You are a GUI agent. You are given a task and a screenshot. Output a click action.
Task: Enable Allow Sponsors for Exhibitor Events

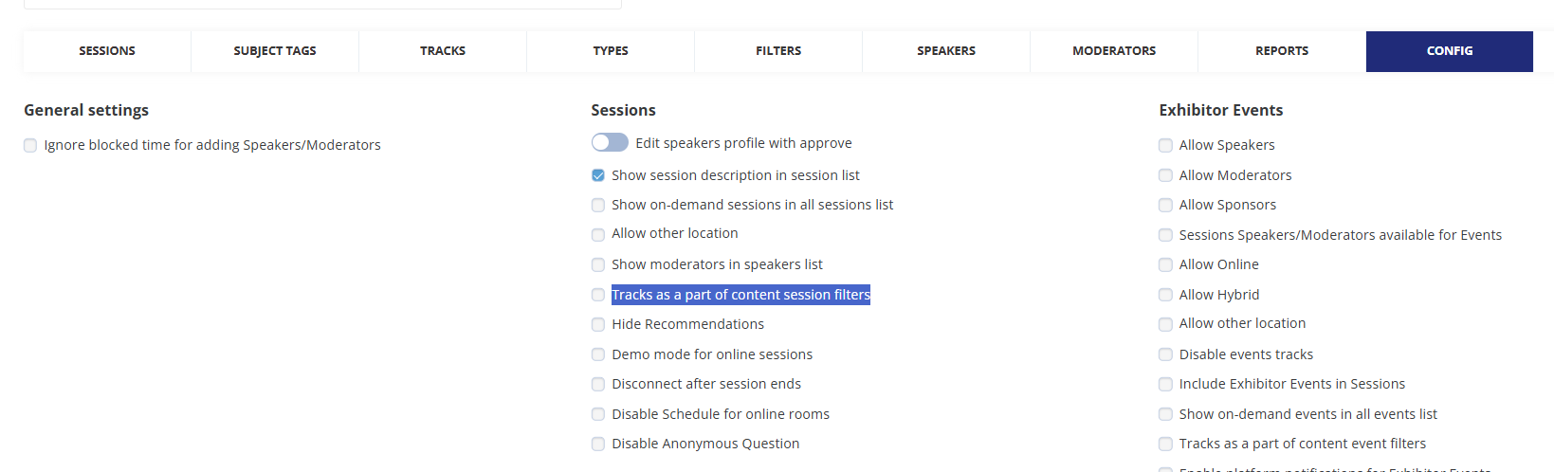1165,205
